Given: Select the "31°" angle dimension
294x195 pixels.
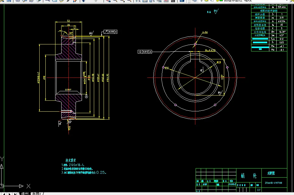Looking at the screenshot, I should (x=71, y=33).
